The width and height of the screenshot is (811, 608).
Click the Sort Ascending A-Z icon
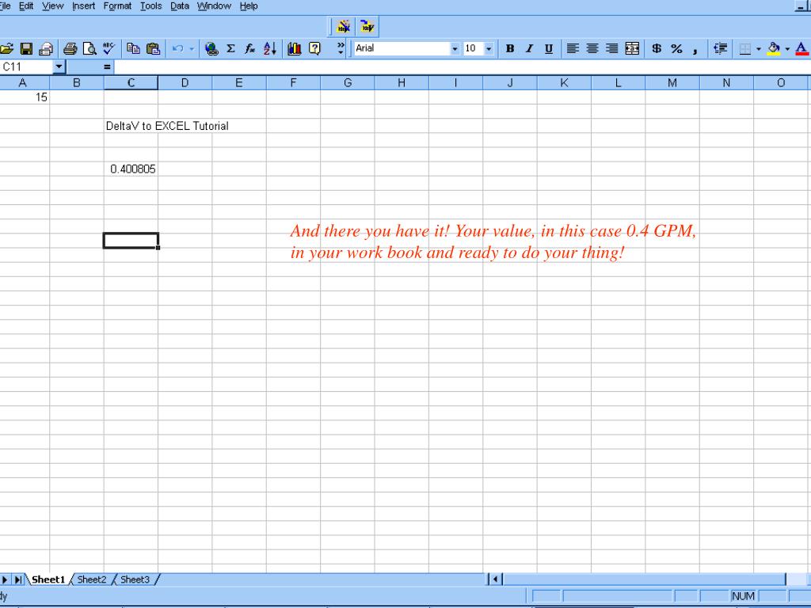269,48
